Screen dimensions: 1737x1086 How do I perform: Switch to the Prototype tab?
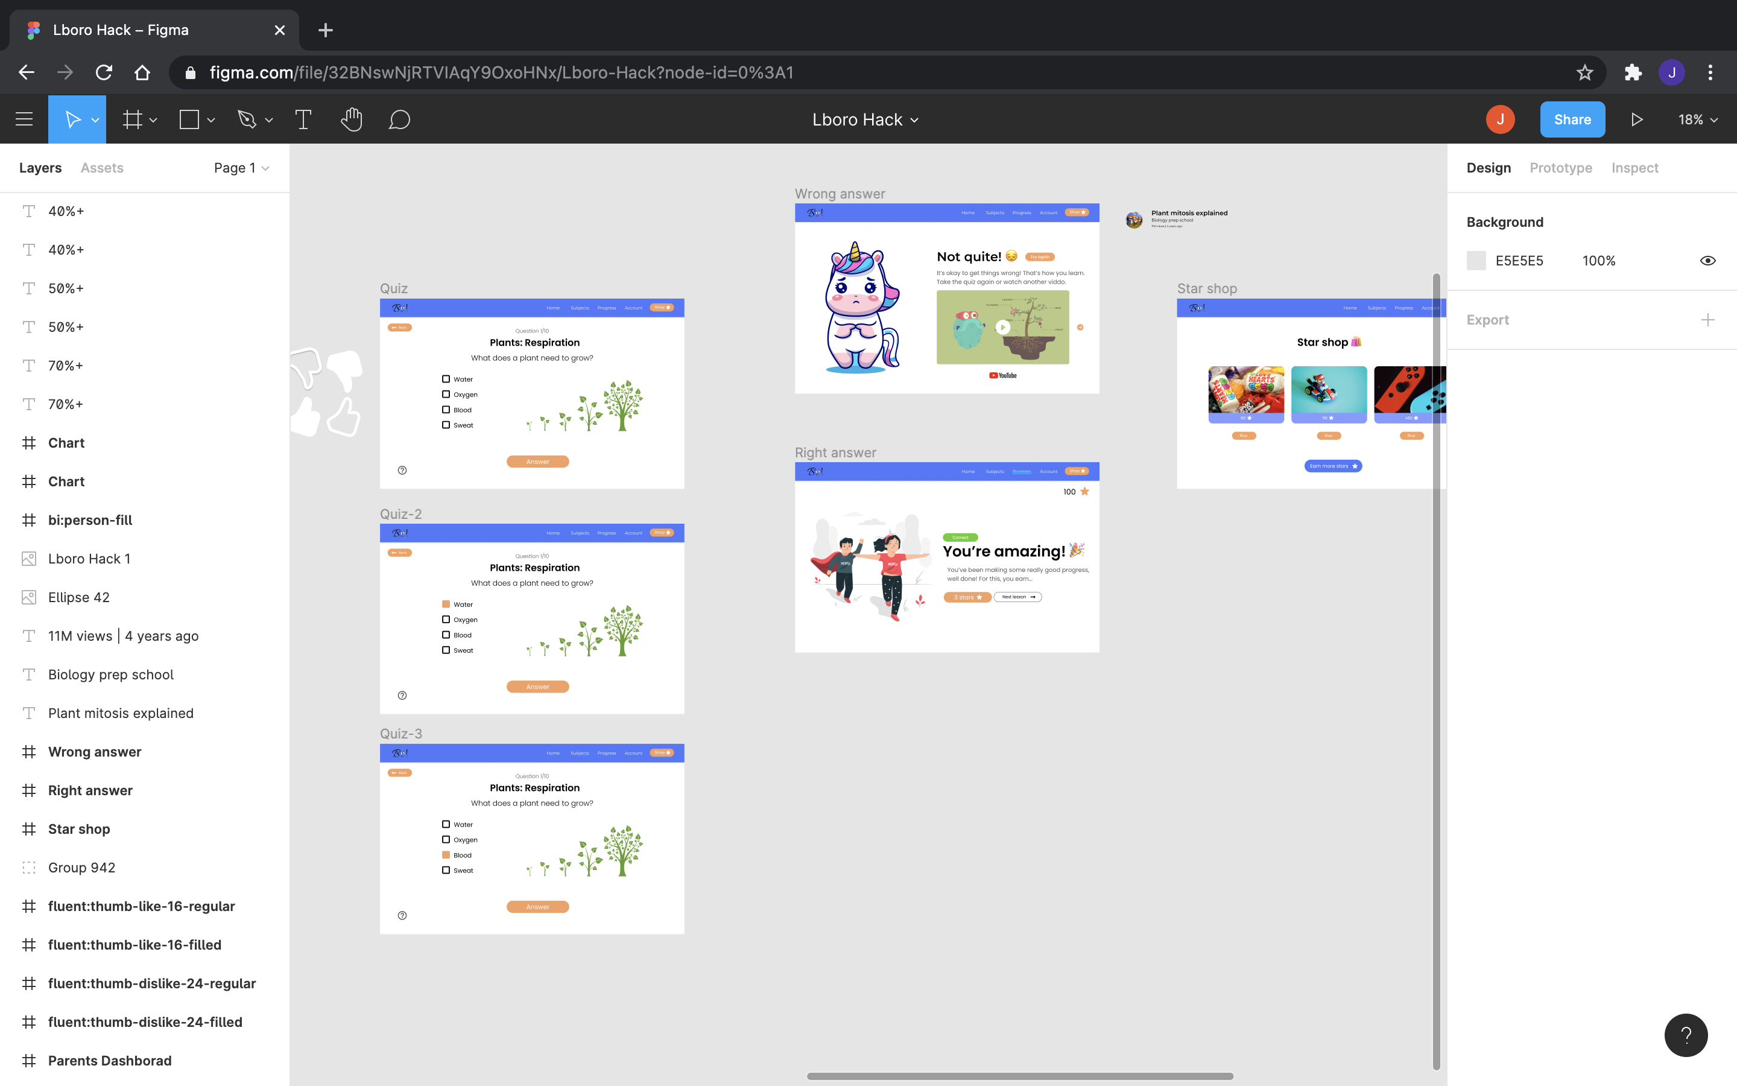click(1560, 167)
